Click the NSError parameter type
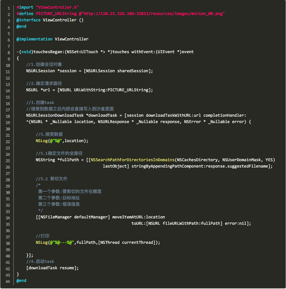The image size is (286, 289). pos(193,122)
